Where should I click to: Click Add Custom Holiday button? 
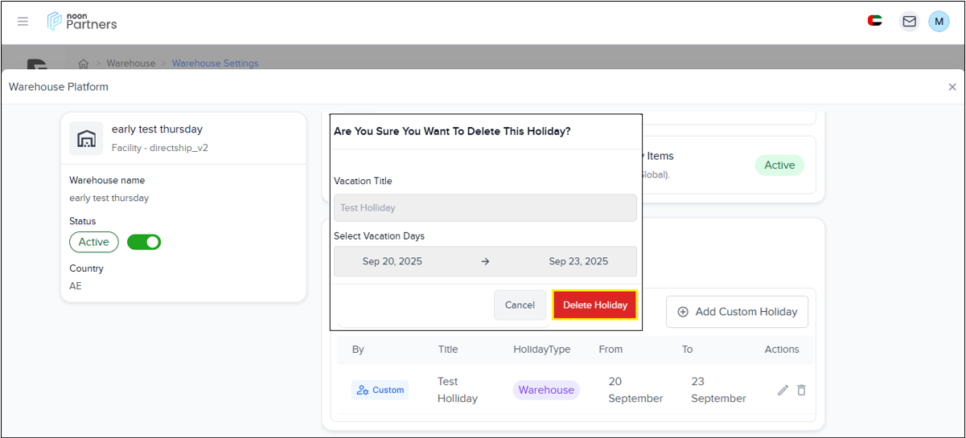[737, 312]
